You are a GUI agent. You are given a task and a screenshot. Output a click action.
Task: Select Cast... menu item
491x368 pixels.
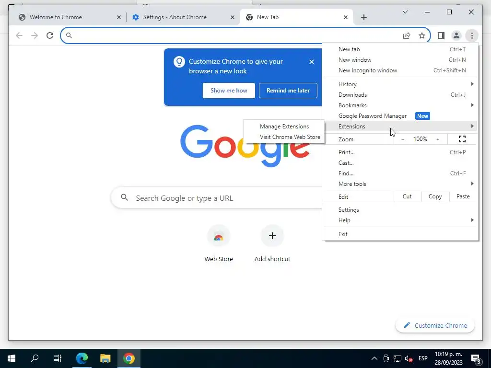pos(400,163)
